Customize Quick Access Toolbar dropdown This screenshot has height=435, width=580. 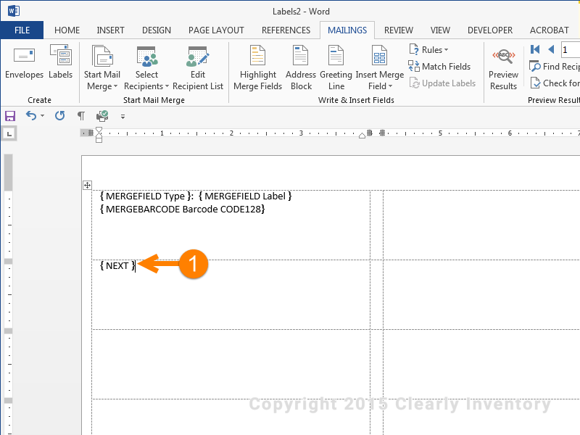click(123, 117)
